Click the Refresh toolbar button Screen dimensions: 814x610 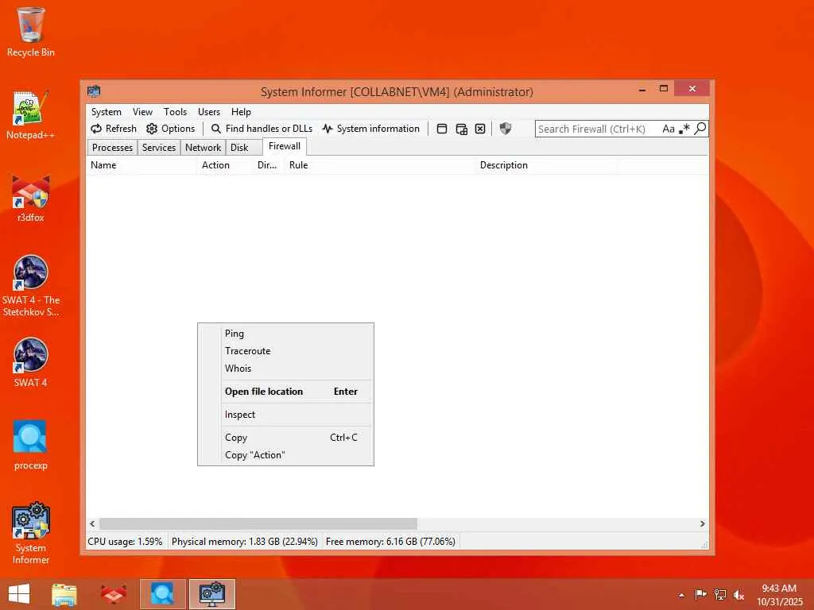(x=114, y=129)
